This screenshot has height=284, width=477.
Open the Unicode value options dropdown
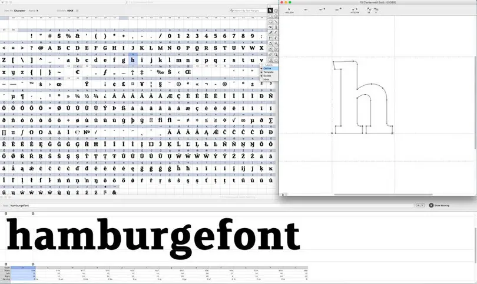click(x=78, y=11)
